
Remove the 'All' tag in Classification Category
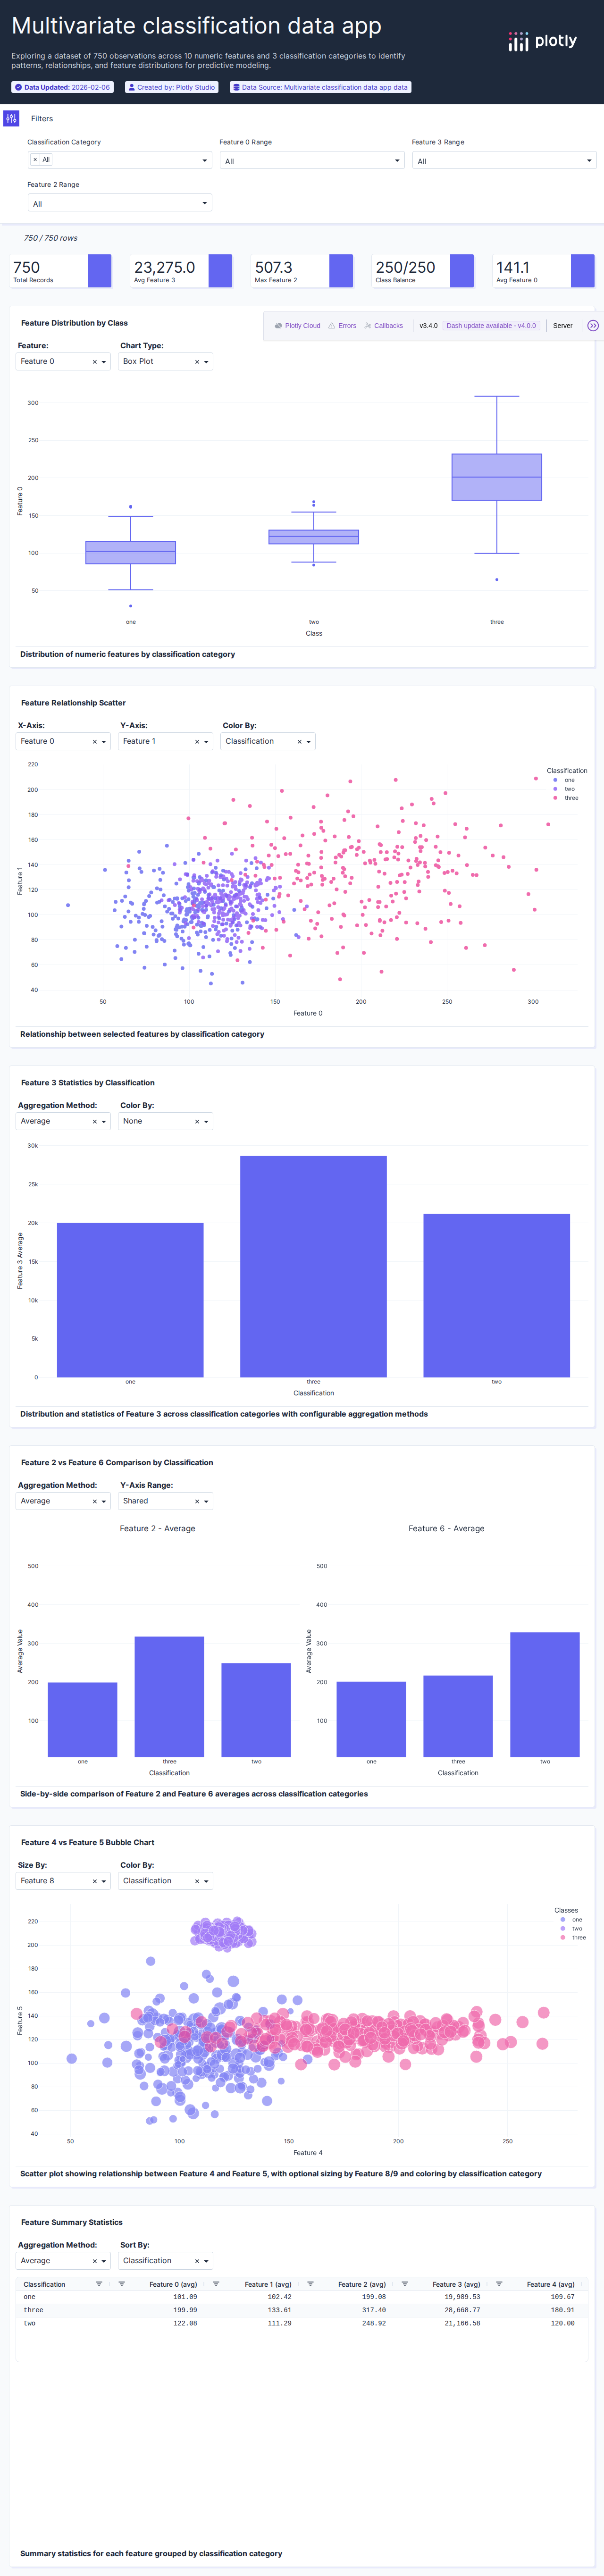tap(35, 160)
